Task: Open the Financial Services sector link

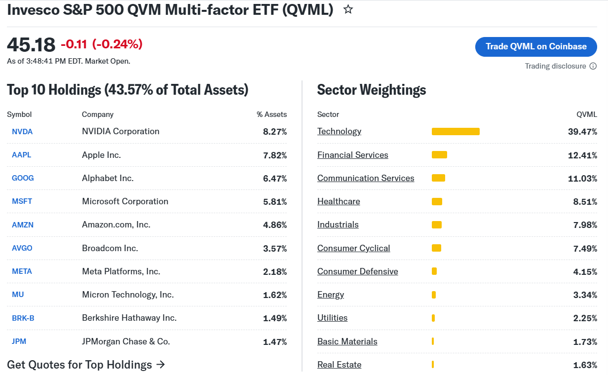Action: (x=353, y=155)
